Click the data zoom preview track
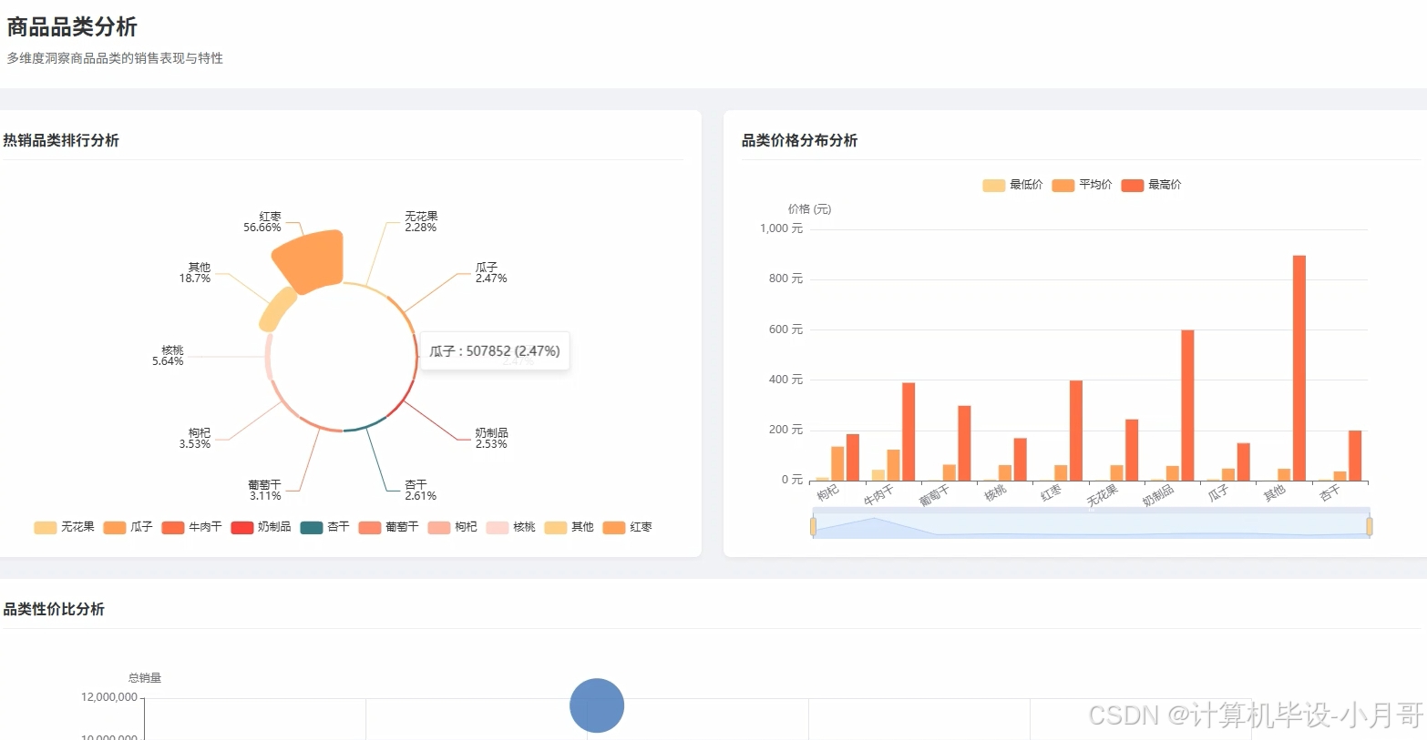 tap(1091, 526)
